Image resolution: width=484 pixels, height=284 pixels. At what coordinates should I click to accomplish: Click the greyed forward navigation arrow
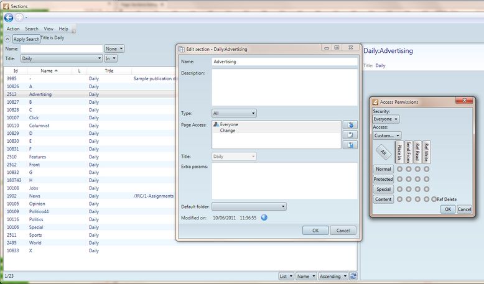(x=19, y=17)
